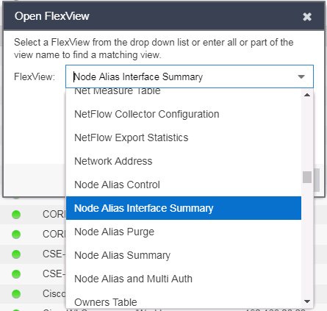Select the Cisco device row
This screenshot has height=311, width=327.
(x=33, y=293)
